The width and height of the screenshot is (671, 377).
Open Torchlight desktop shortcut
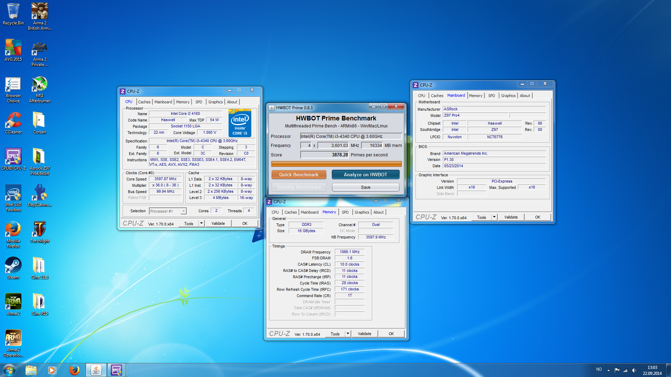(x=40, y=232)
